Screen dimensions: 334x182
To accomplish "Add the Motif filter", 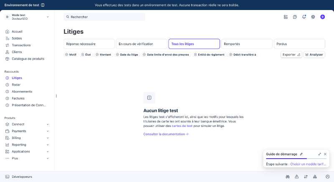I will click(71, 55).
